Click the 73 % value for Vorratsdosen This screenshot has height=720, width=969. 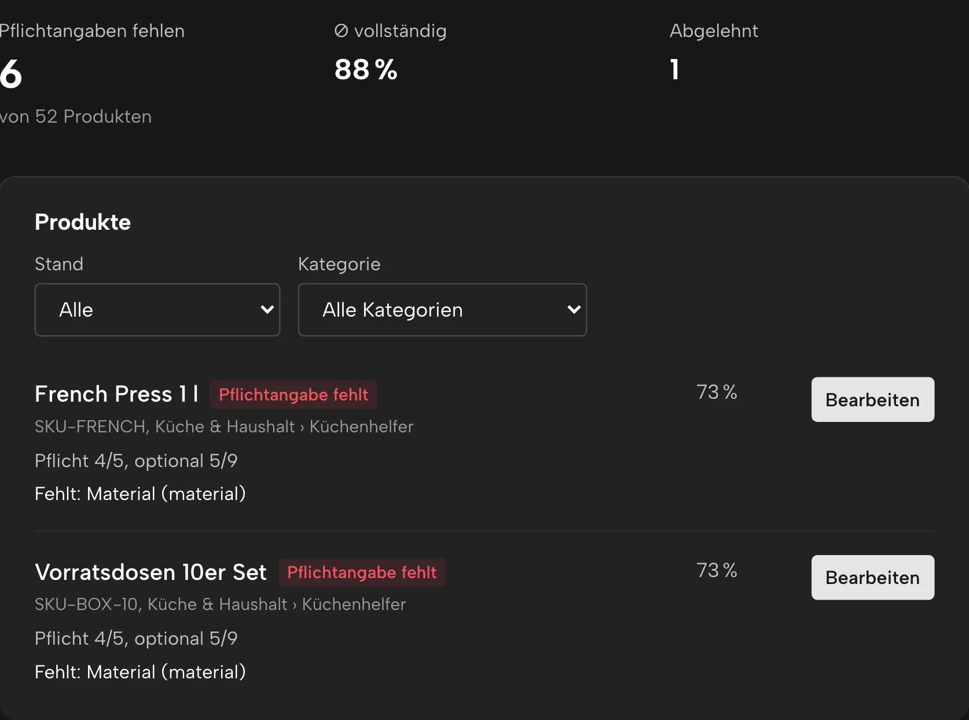coord(717,570)
